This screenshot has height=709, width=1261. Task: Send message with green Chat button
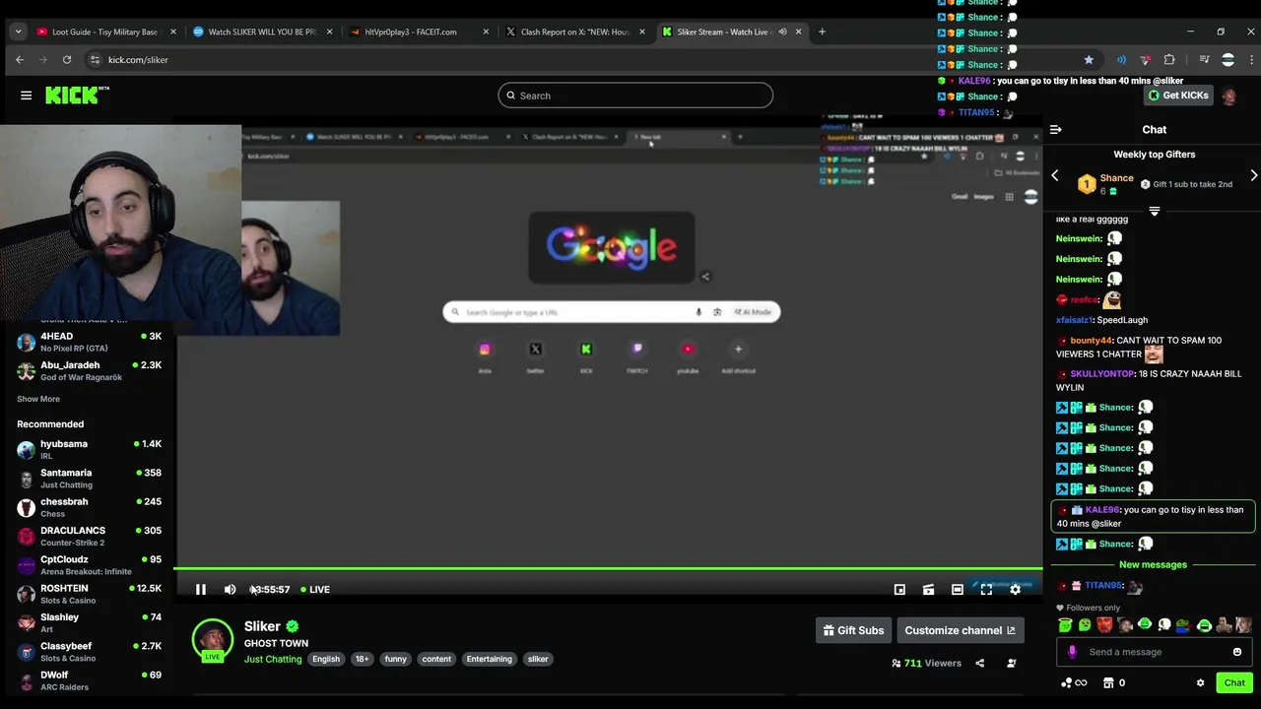pyautogui.click(x=1234, y=682)
